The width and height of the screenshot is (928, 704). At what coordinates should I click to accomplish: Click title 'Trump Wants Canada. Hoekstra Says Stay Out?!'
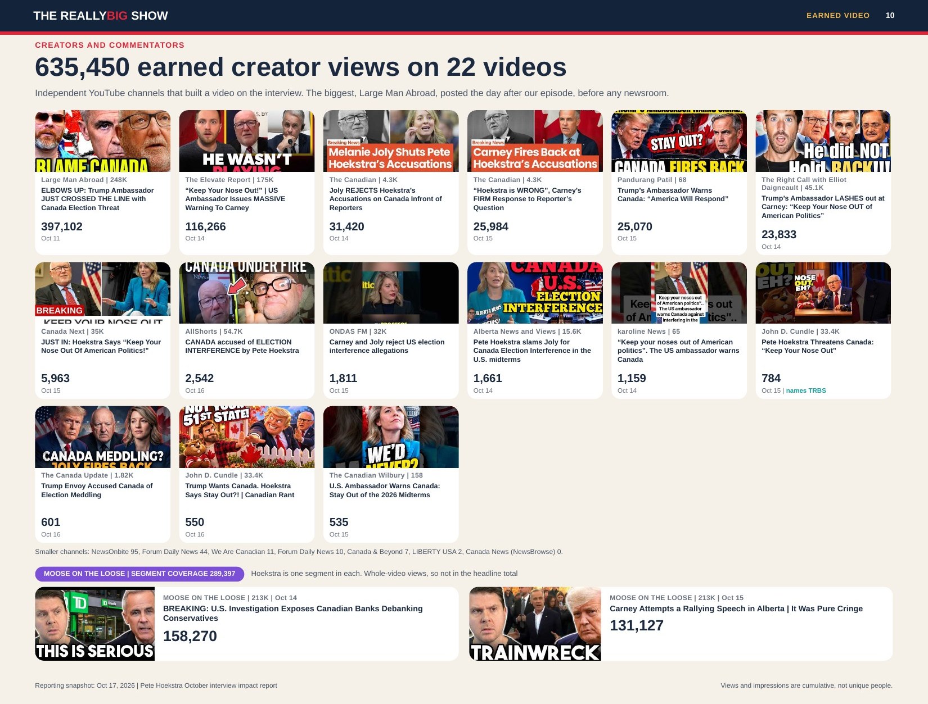pos(240,490)
